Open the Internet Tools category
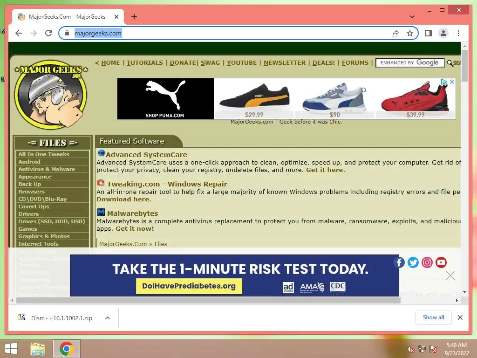477x358 pixels. 38,244
